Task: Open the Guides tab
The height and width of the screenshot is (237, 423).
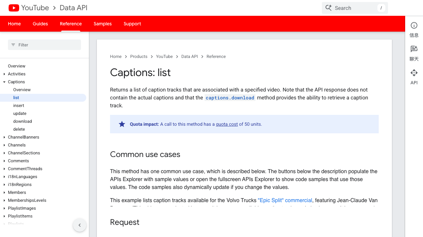Action: click(40, 24)
